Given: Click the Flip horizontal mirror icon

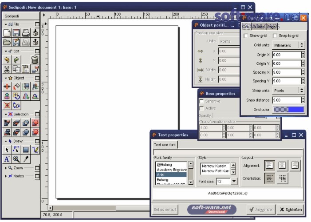Looking at the screenshot, I should 26,96.
